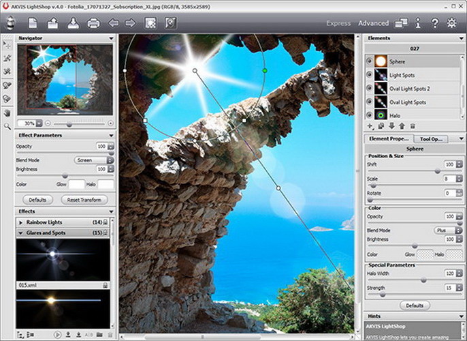Select the sparkle brush tool below the arrow tool
This screenshot has width=467, height=341.
(7, 58)
